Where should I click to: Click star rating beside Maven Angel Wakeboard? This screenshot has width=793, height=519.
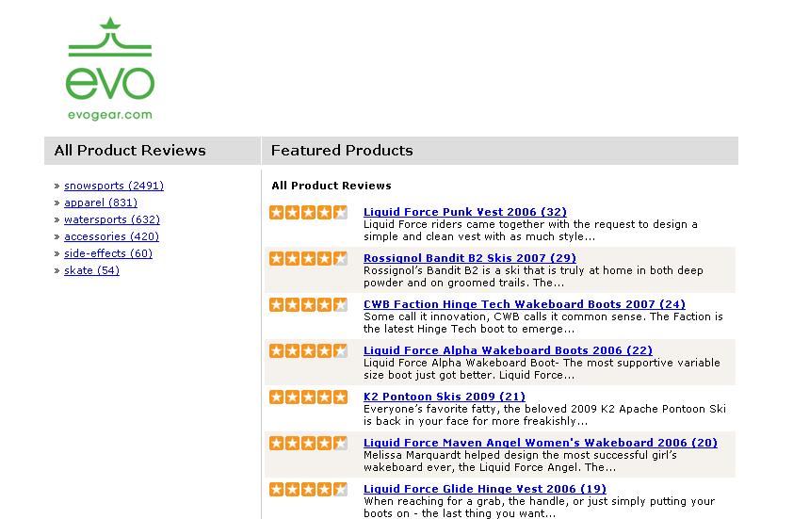308,444
